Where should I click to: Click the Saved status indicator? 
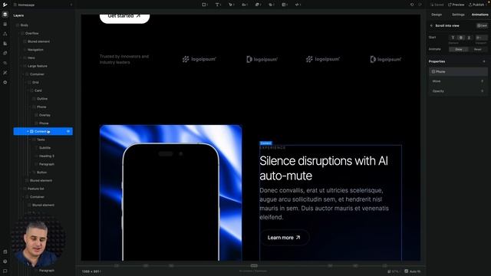coord(437,5)
